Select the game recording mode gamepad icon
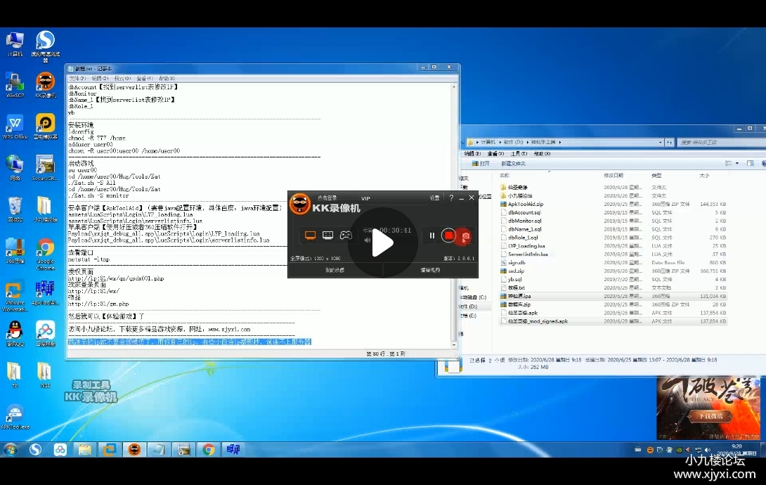The height and width of the screenshot is (485, 766). click(x=346, y=235)
